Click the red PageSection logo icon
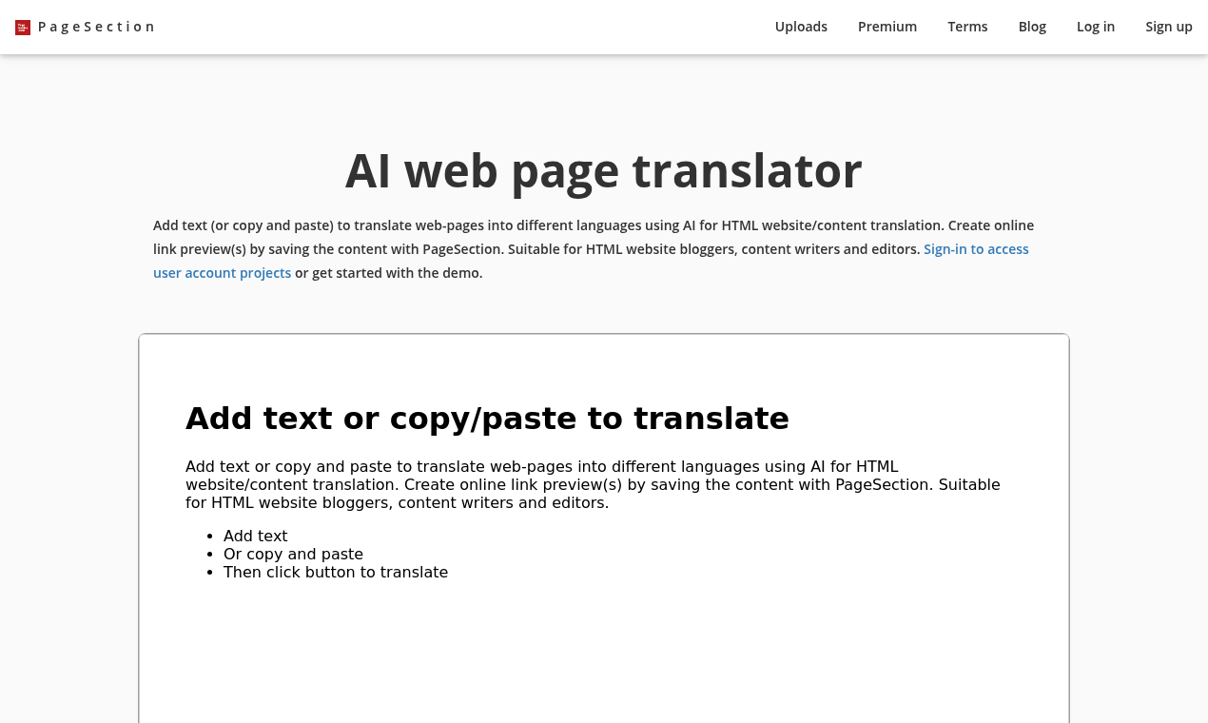1208x723 pixels. pos(23,28)
